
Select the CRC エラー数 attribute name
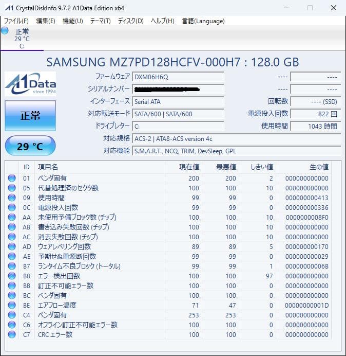click(55, 334)
